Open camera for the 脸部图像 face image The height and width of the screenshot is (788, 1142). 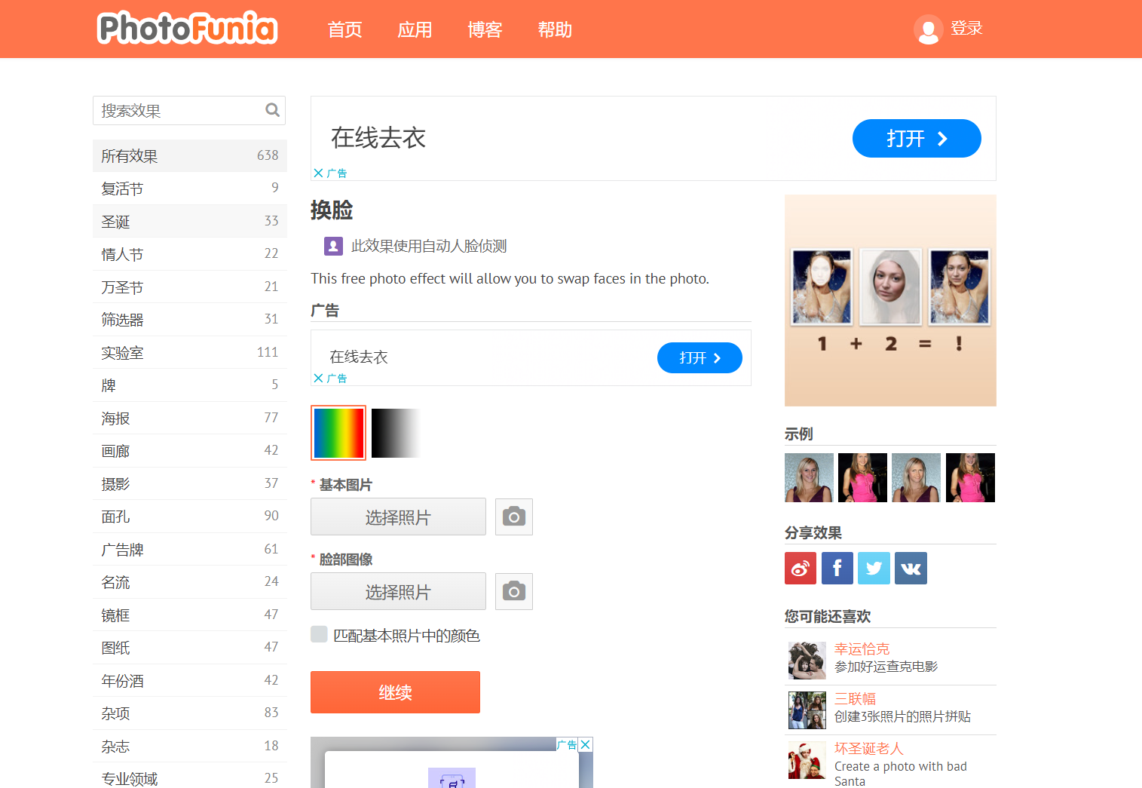[x=513, y=592]
